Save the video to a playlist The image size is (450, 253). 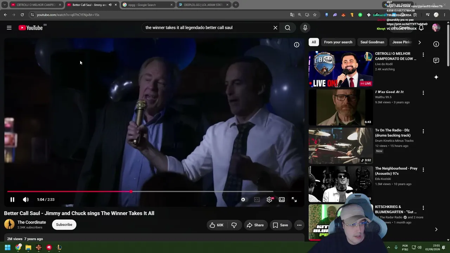(x=280, y=225)
